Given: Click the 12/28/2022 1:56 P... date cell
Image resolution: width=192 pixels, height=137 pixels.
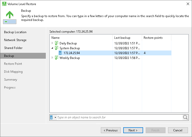Looking at the screenshot, I should click(127, 58).
